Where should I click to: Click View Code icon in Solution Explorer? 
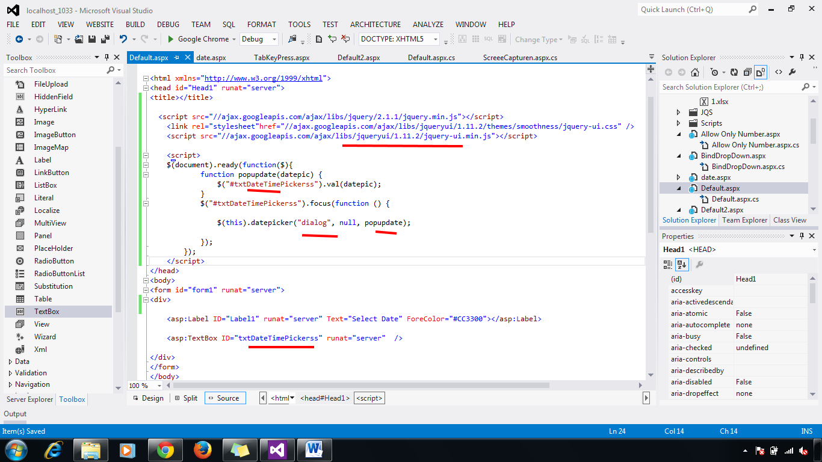tap(779, 72)
